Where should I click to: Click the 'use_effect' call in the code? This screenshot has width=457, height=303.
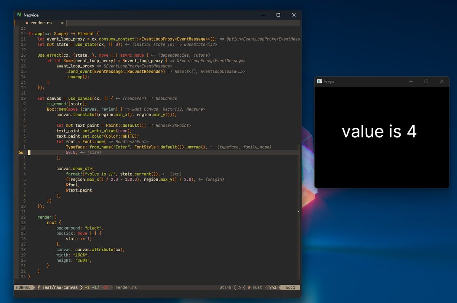point(49,55)
